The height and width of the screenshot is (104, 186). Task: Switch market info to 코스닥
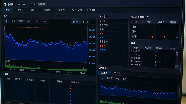pyautogui.click(x=117, y=73)
